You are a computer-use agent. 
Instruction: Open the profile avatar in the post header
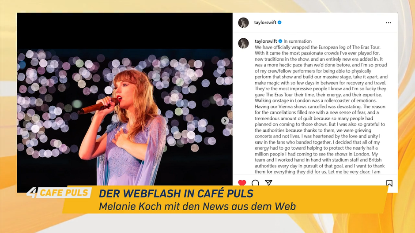(x=244, y=23)
